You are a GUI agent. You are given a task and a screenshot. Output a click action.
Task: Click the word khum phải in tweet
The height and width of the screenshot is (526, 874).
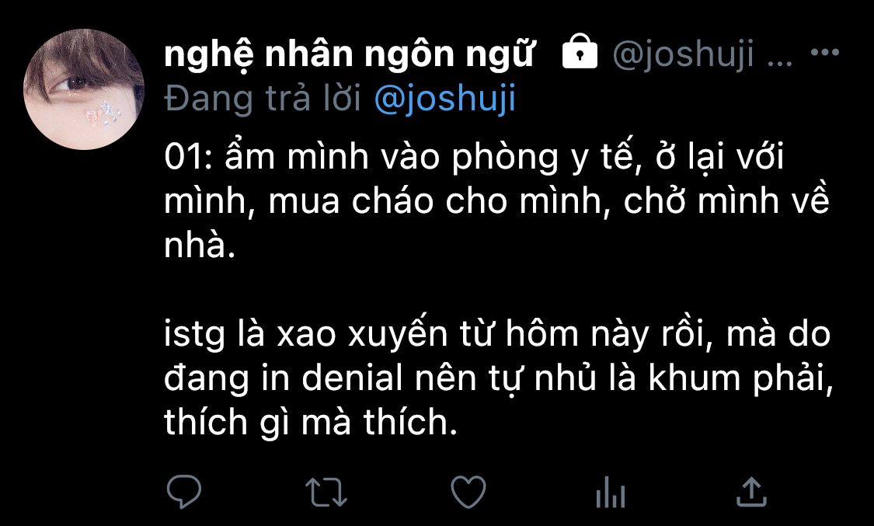[x=740, y=379]
